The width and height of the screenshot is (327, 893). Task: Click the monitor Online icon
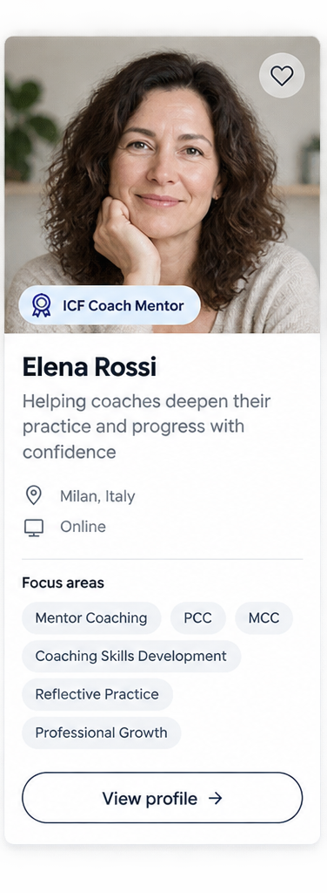[x=34, y=528]
